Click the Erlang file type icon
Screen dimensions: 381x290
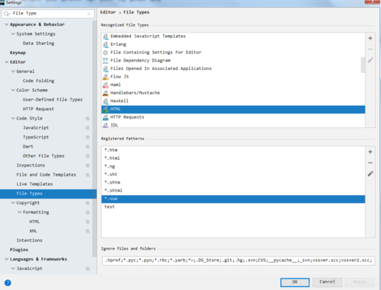[x=105, y=44]
